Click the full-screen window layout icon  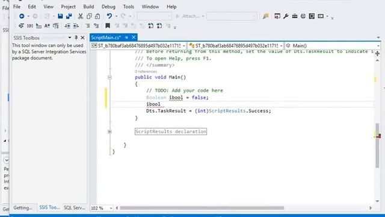pyautogui.click(x=312, y=16)
